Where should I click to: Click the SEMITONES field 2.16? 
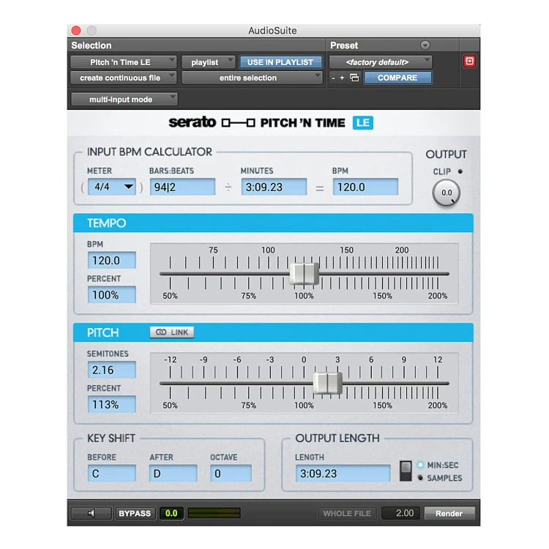coord(112,370)
